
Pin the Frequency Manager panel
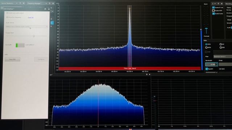coord(50,3)
